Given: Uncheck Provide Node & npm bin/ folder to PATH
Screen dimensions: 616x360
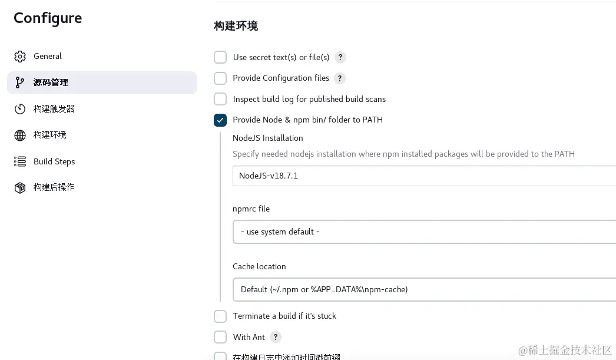Looking at the screenshot, I should [x=220, y=120].
